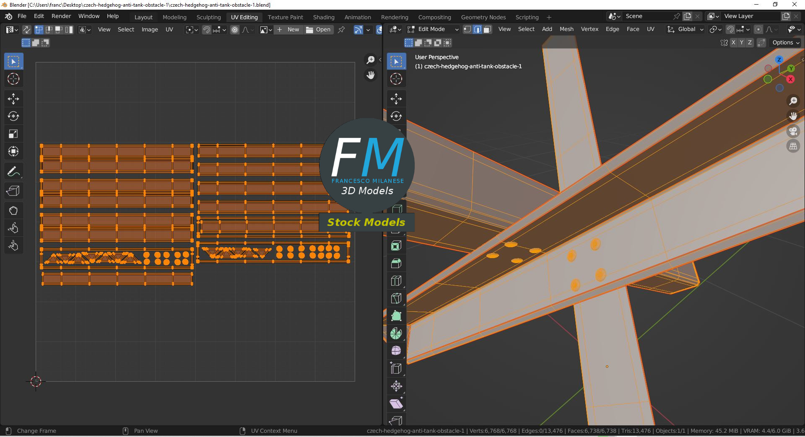Select the Scale tool in UV editor
Screen dimensions: 805x437
pyautogui.click(x=13, y=134)
